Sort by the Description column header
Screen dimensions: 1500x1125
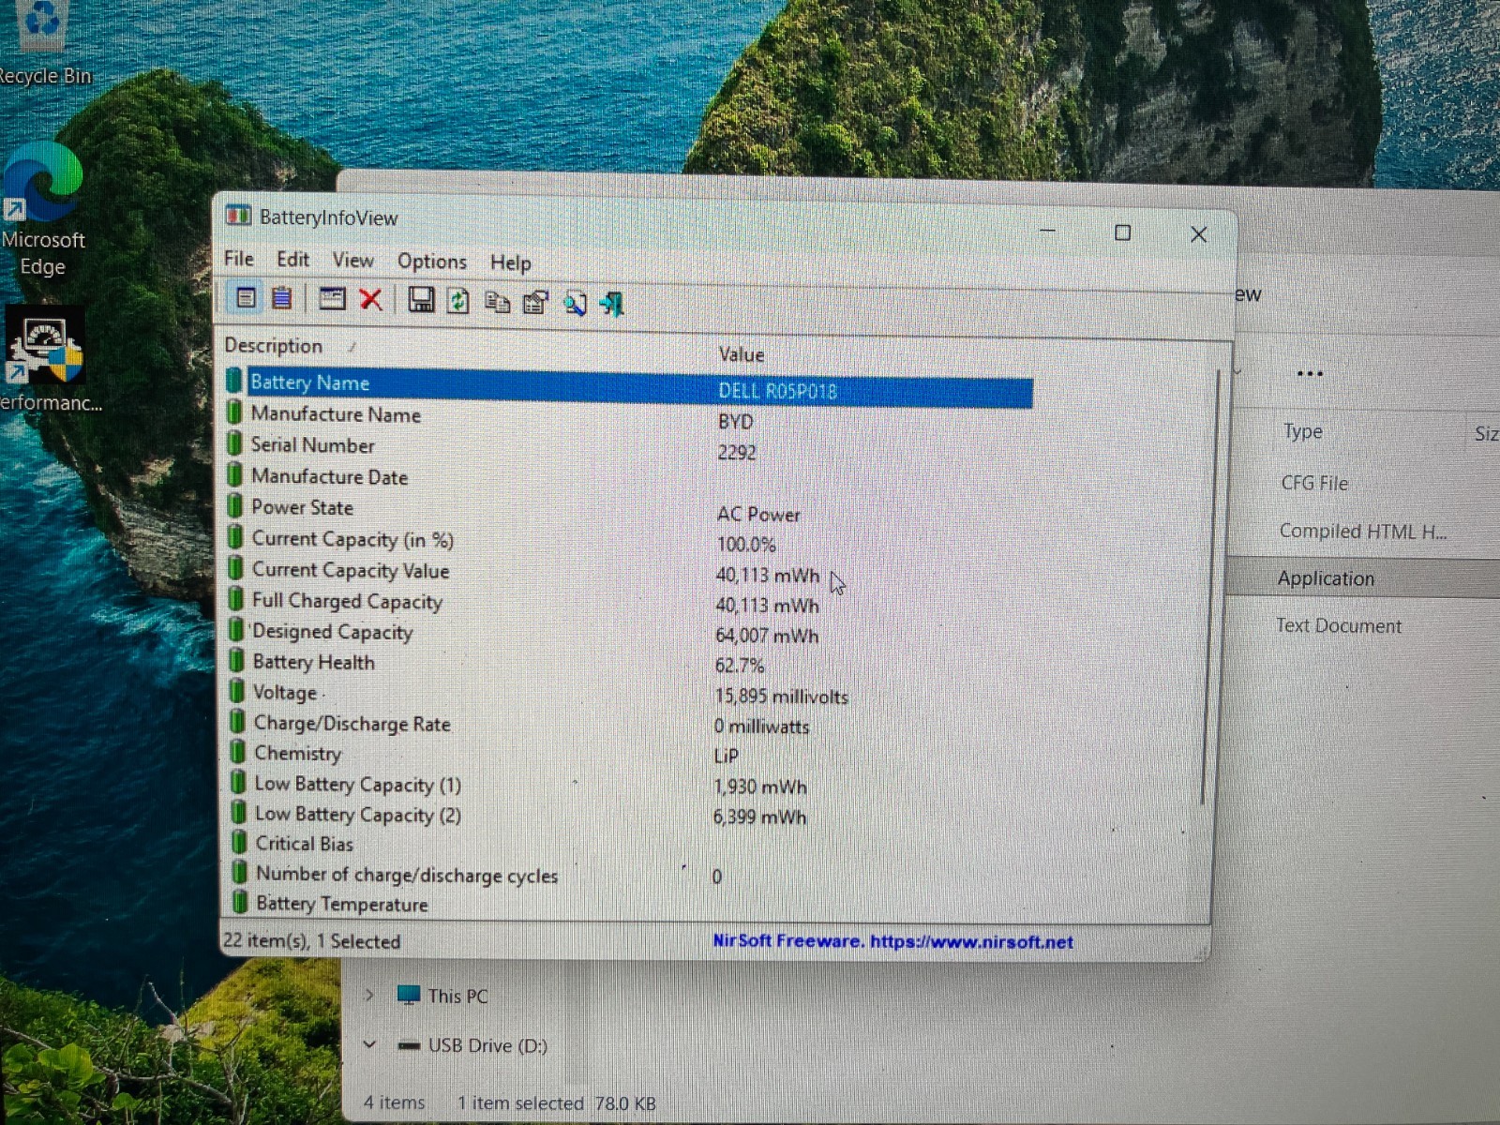click(273, 345)
